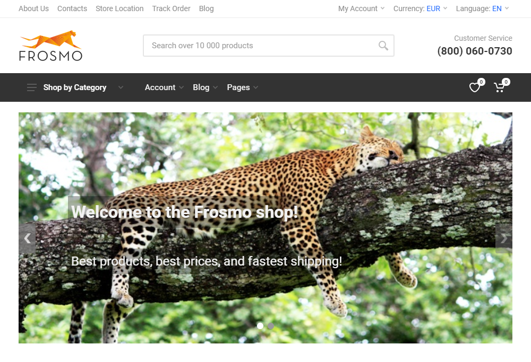Viewport: 531px width, 362px height.
Task: Switch to second carousel slide dot
Action: point(271,326)
